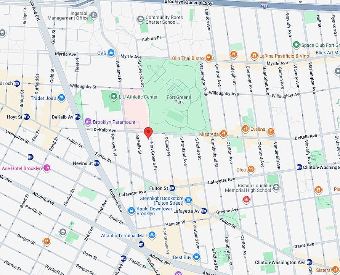Select the Warren St street label
This screenshot has height=275, width=340.
click(x=13, y=265)
